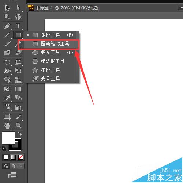Choose 光晕工具 from the flyout menu
Screen dimensions: 183x183
[x=50, y=79]
